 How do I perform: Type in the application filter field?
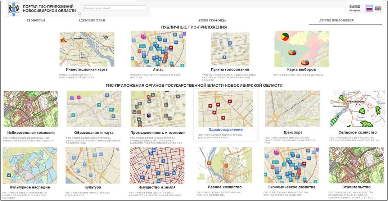point(114,8)
